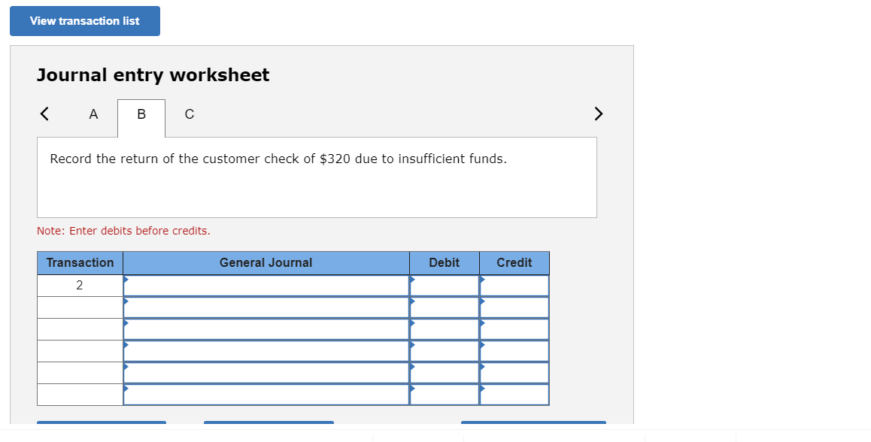Open the account selector triangle in first journal row

[x=126, y=285]
